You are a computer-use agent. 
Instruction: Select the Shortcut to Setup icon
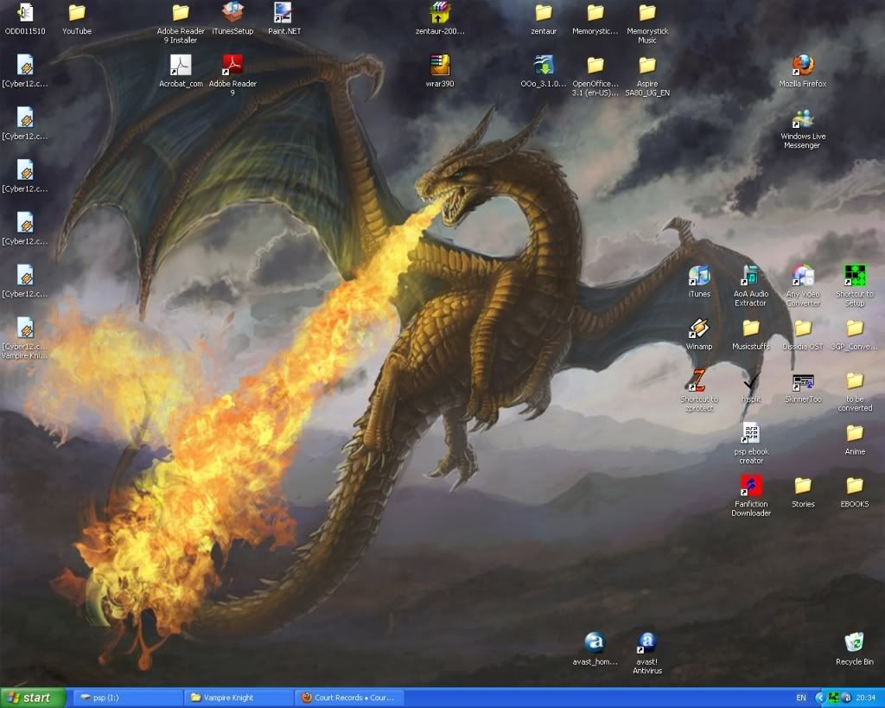855,276
